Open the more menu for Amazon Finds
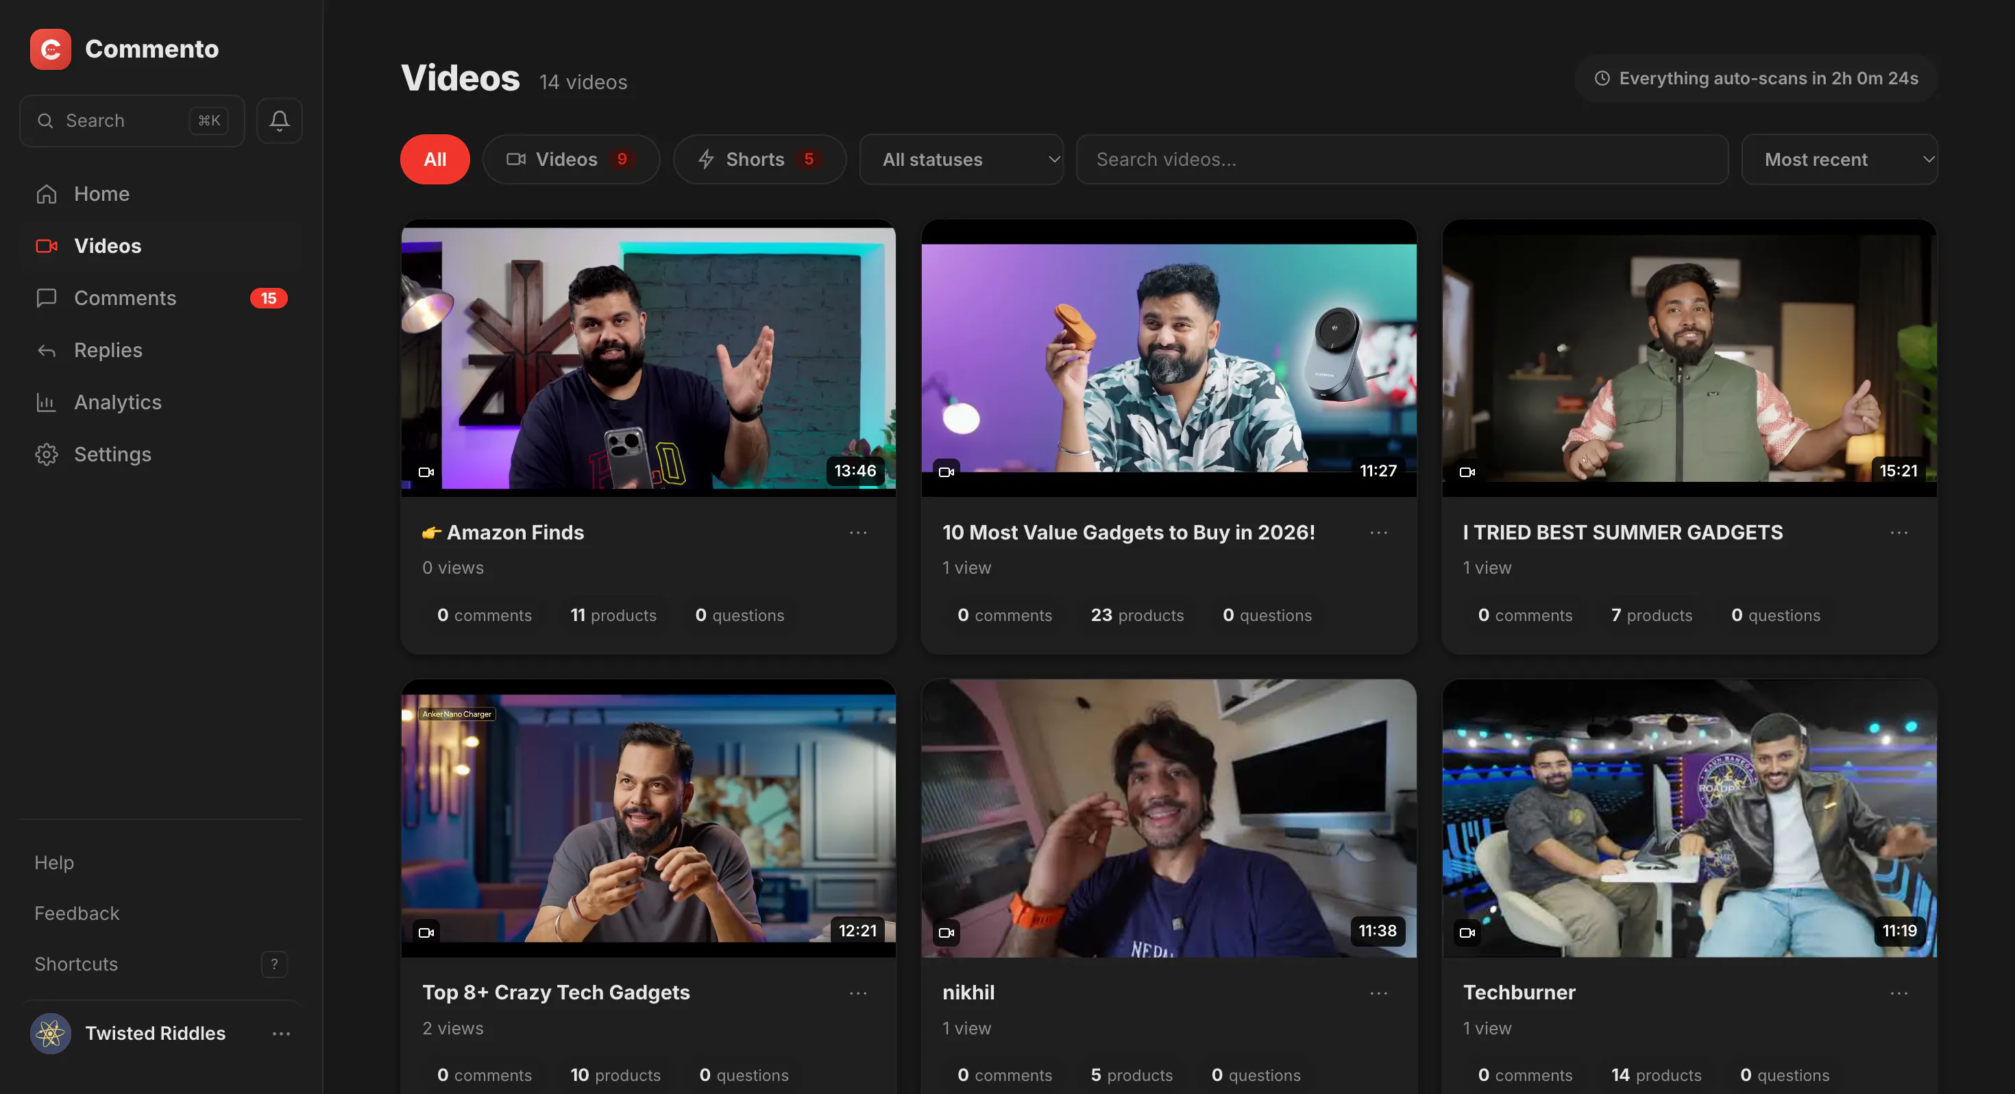Image resolution: width=2015 pixels, height=1094 pixels. coord(858,532)
